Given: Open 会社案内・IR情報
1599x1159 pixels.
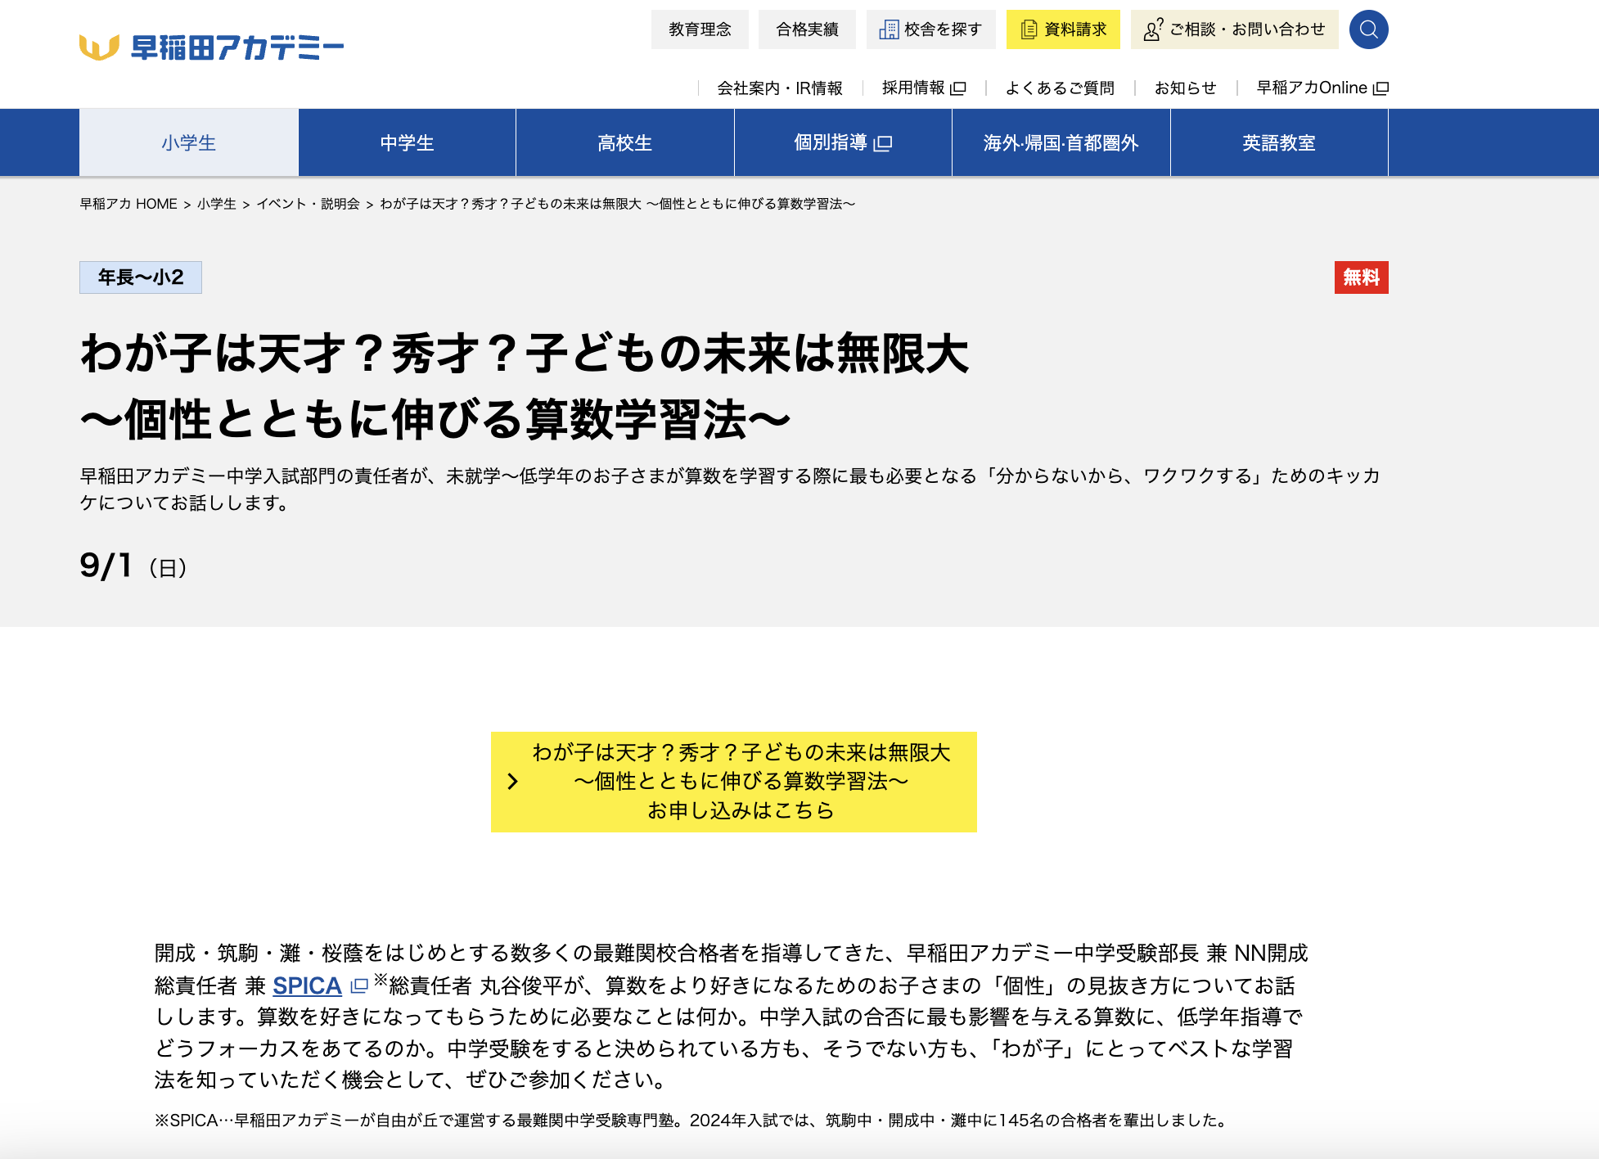Looking at the screenshot, I should tap(780, 88).
